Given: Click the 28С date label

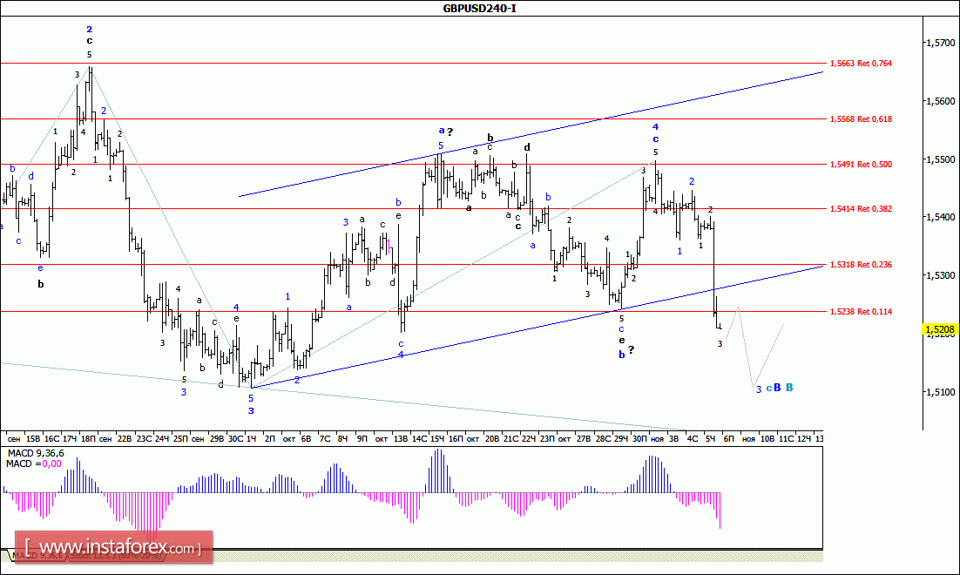Looking at the screenshot, I should pos(603,438).
